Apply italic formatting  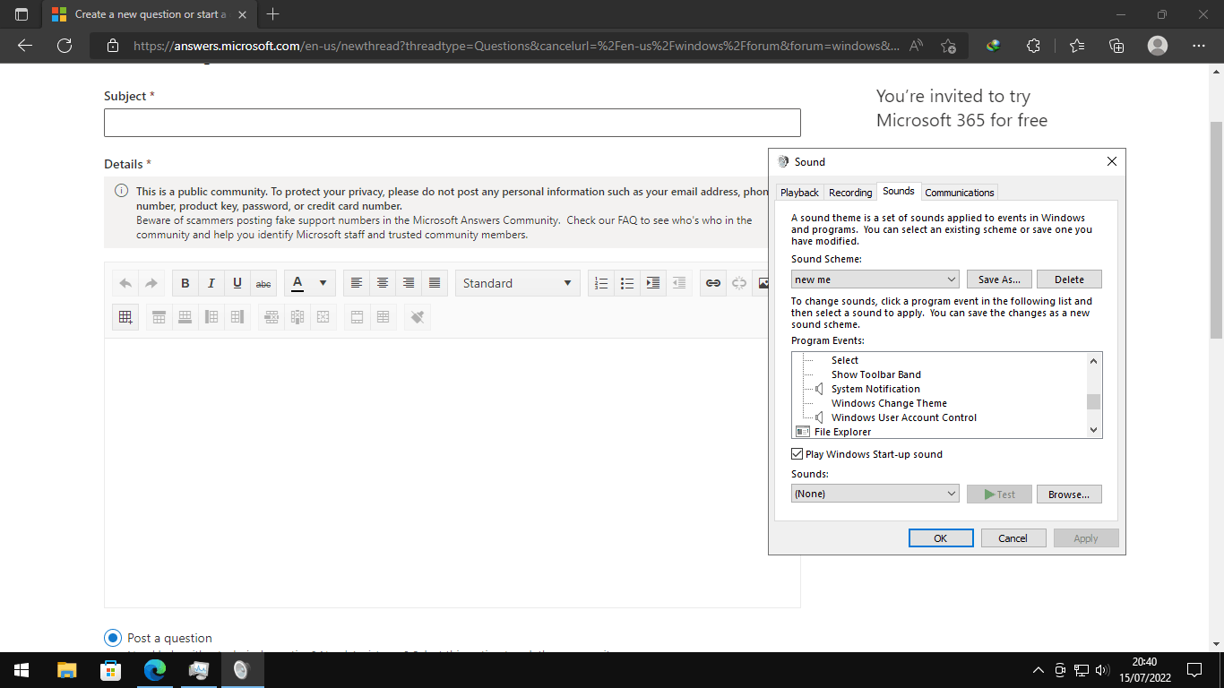pyautogui.click(x=211, y=282)
